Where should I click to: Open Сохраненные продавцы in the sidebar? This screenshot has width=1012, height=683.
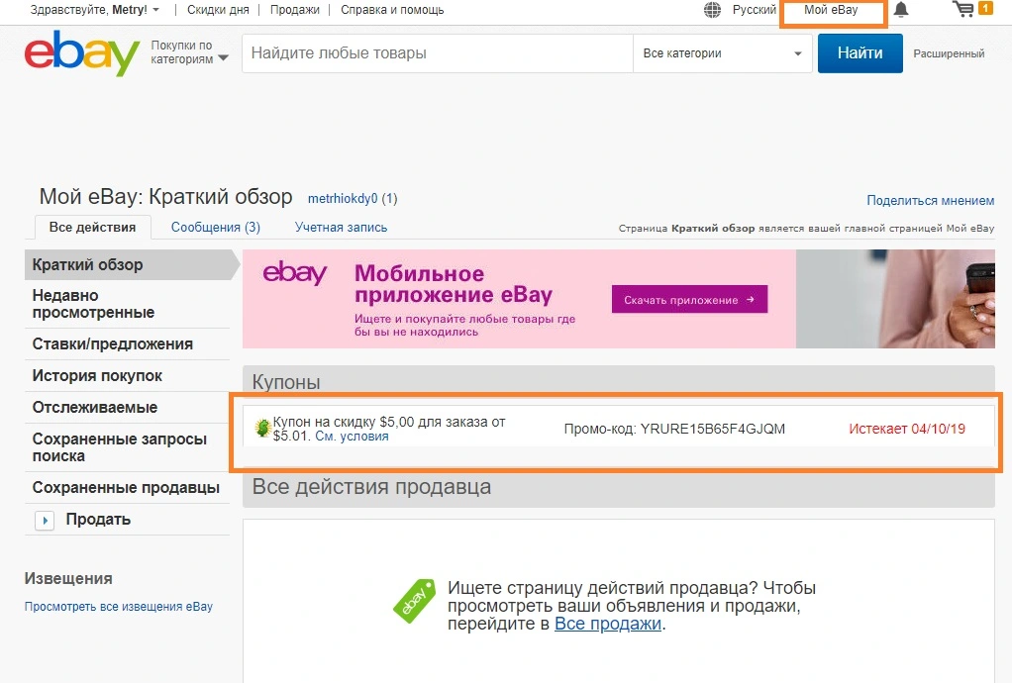point(128,488)
